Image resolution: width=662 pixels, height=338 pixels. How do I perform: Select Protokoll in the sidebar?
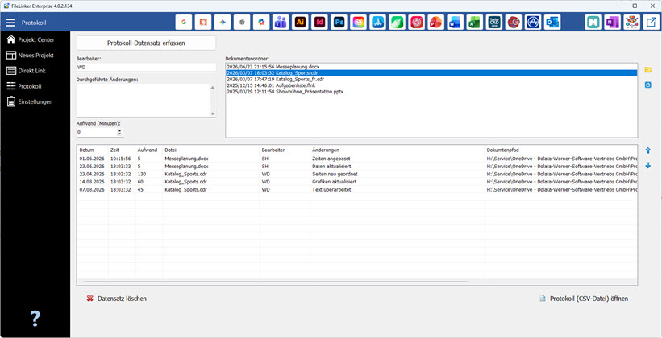(24, 86)
